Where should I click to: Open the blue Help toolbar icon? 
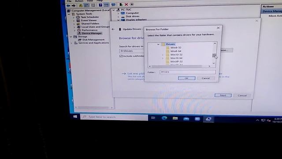pyautogui.click(x=100, y=5)
